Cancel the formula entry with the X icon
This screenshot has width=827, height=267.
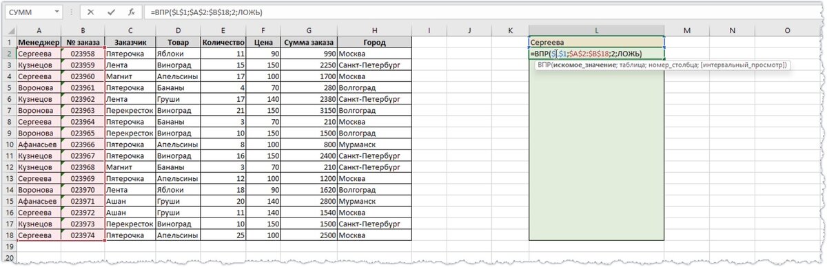pyautogui.click(x=91, y=12)
